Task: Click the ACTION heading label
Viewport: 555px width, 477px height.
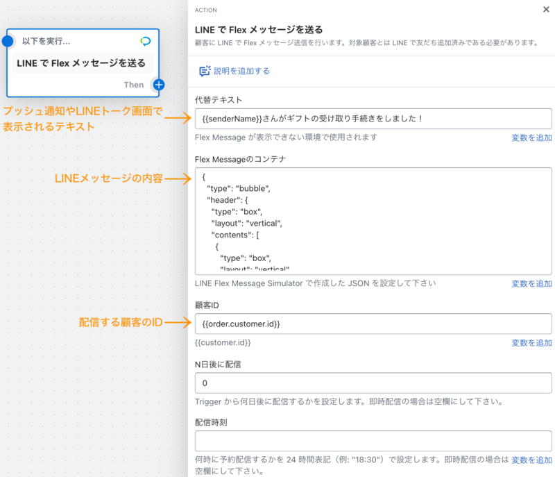Action: coord(205,10)
